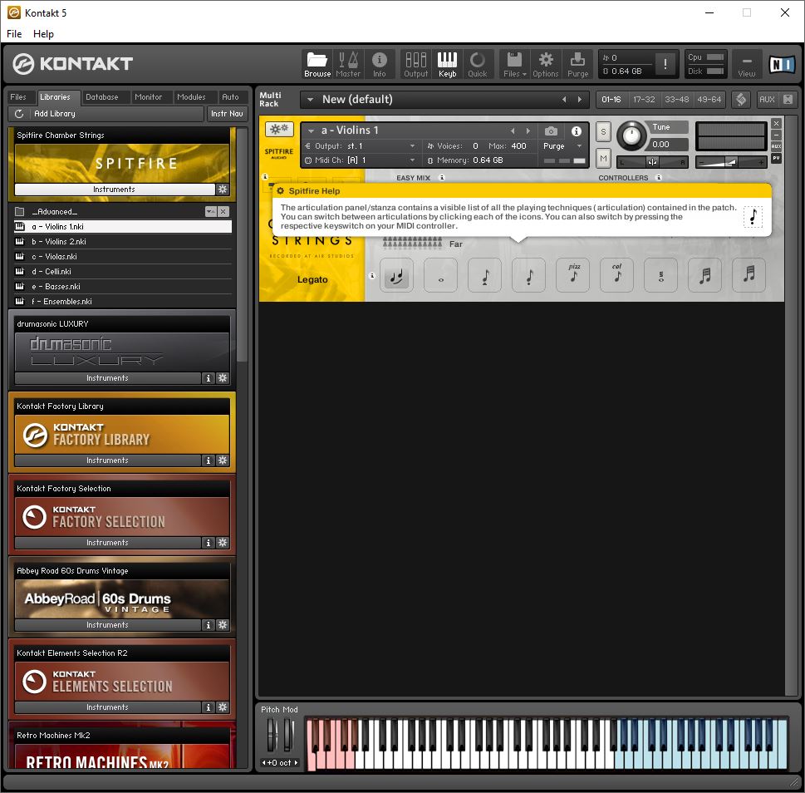Screen dimensions: 805x793
Task: Select the pizz articulation icon
Action: click(573, 275)
